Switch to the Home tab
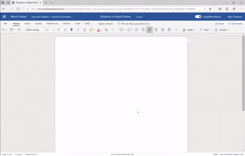This screenshot has width=245, height=156. pyautogui.click(x=16, y=24)
